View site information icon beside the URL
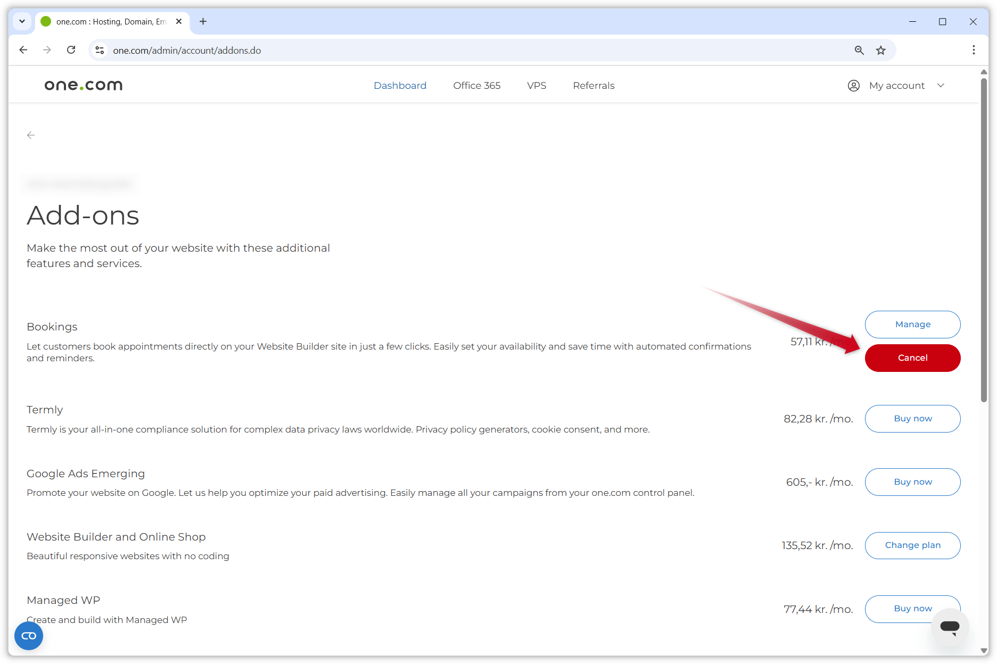 tap(99, 49)
